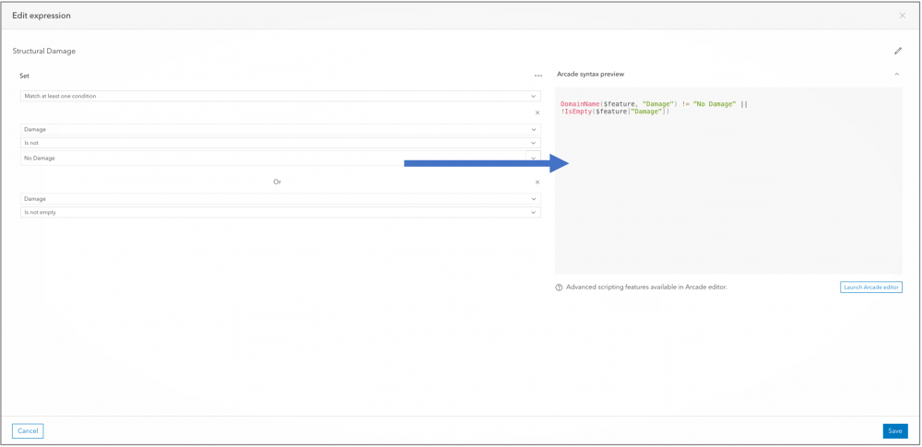Click inside the Arcade syntax code preview
922x447 pixels.
click(728, 184)
